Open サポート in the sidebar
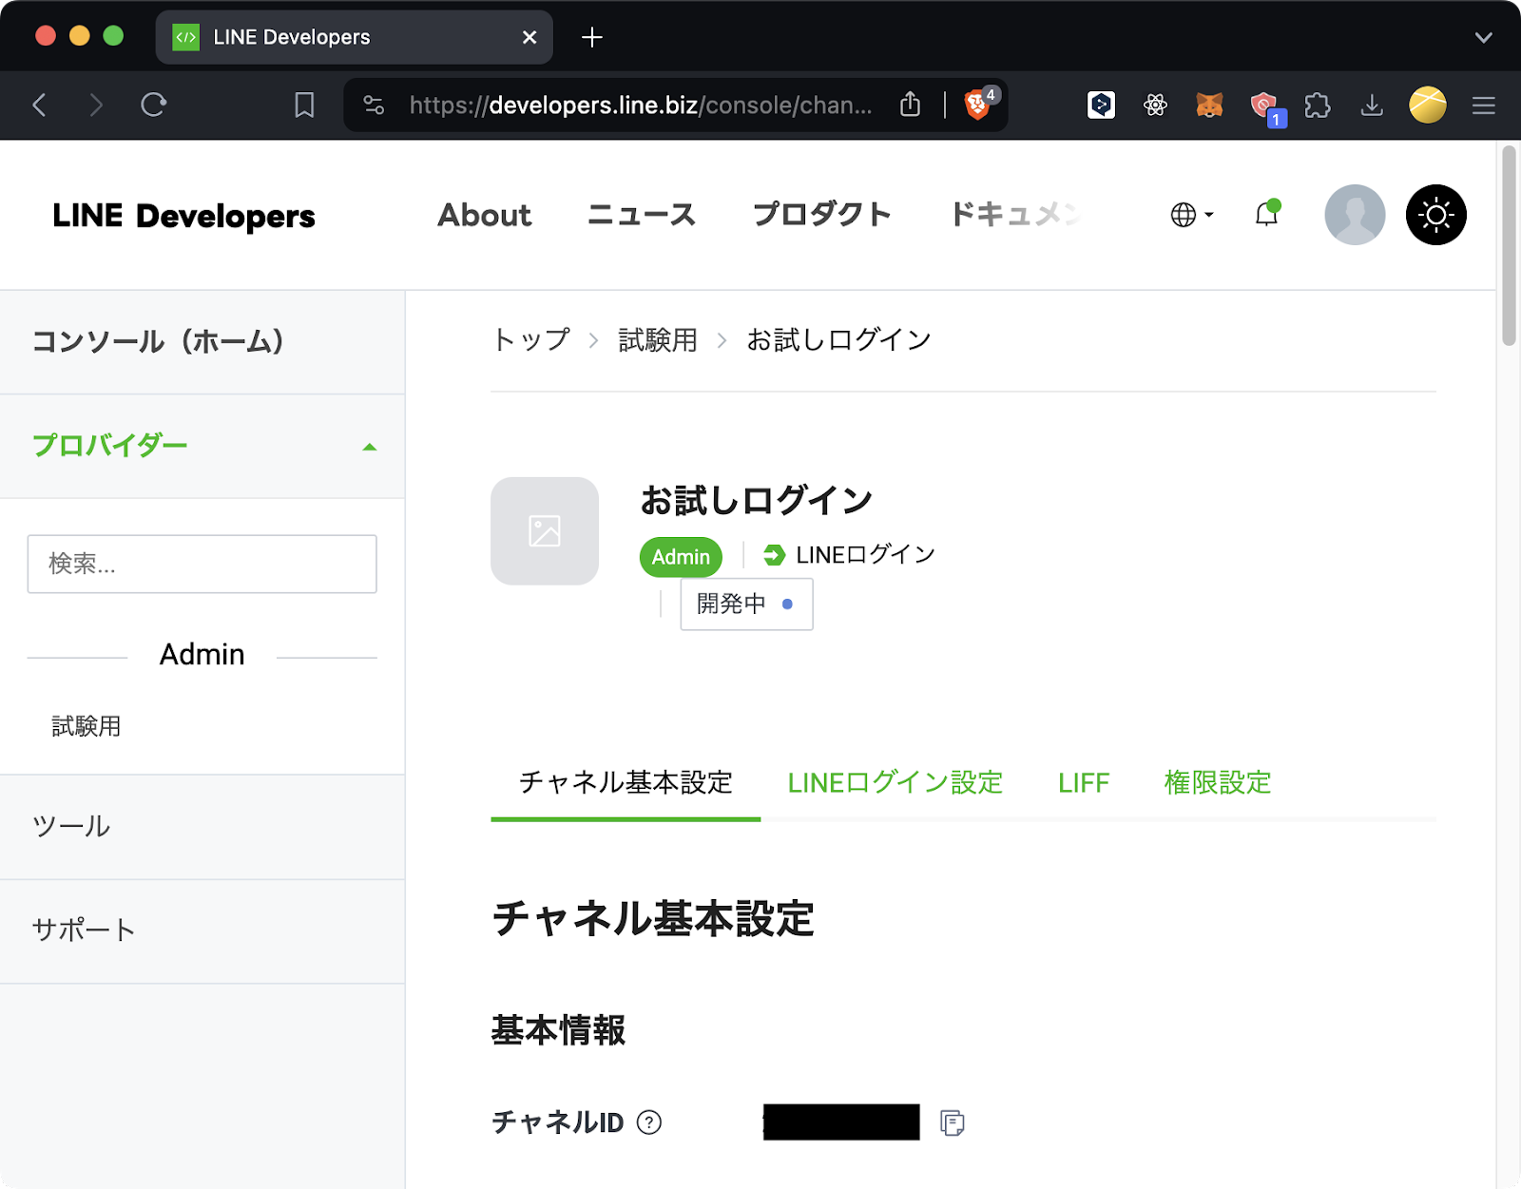 (x=202, y=931)
